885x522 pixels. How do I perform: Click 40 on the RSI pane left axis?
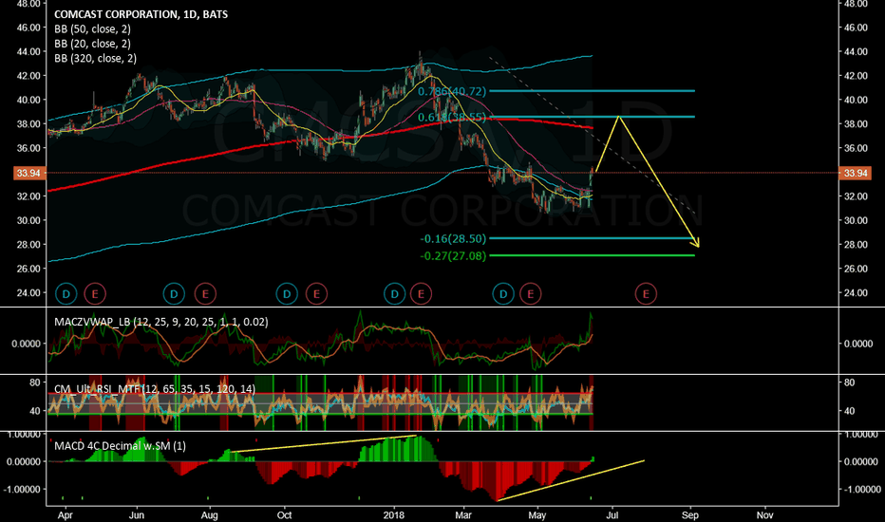[34, 411]
